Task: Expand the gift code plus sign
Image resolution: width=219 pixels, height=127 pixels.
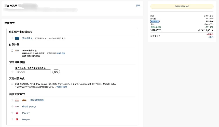Action: [x=12, y=72]
